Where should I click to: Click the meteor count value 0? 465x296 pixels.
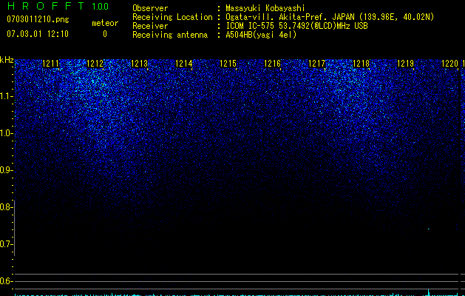click(105, 34)
